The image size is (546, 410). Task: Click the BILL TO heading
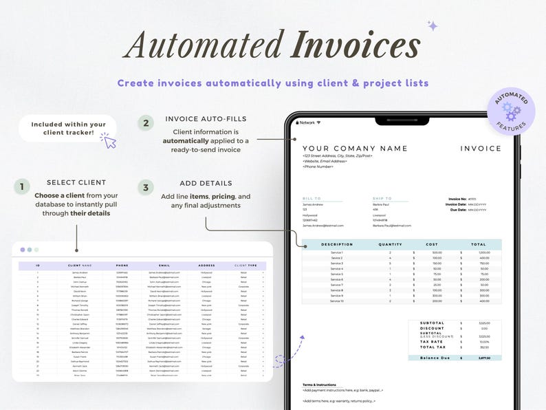click(312, 199)
